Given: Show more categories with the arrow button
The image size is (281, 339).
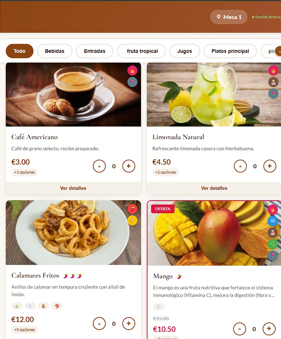Looking at the screenshot, I should tap(278, 51).
